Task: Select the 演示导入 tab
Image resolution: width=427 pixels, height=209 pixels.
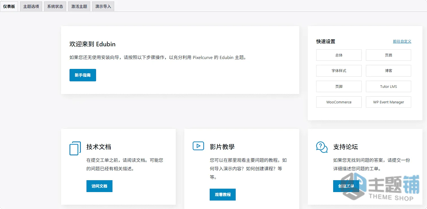Action: (103, 6)
